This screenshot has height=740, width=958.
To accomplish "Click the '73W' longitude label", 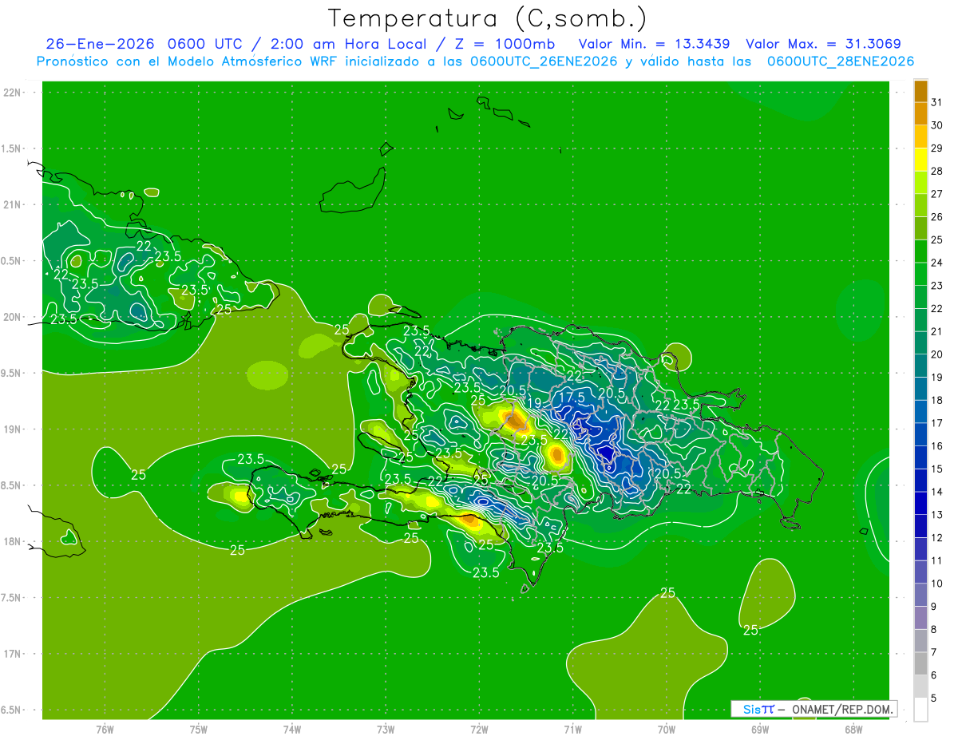I will click(x=386, y=729).
